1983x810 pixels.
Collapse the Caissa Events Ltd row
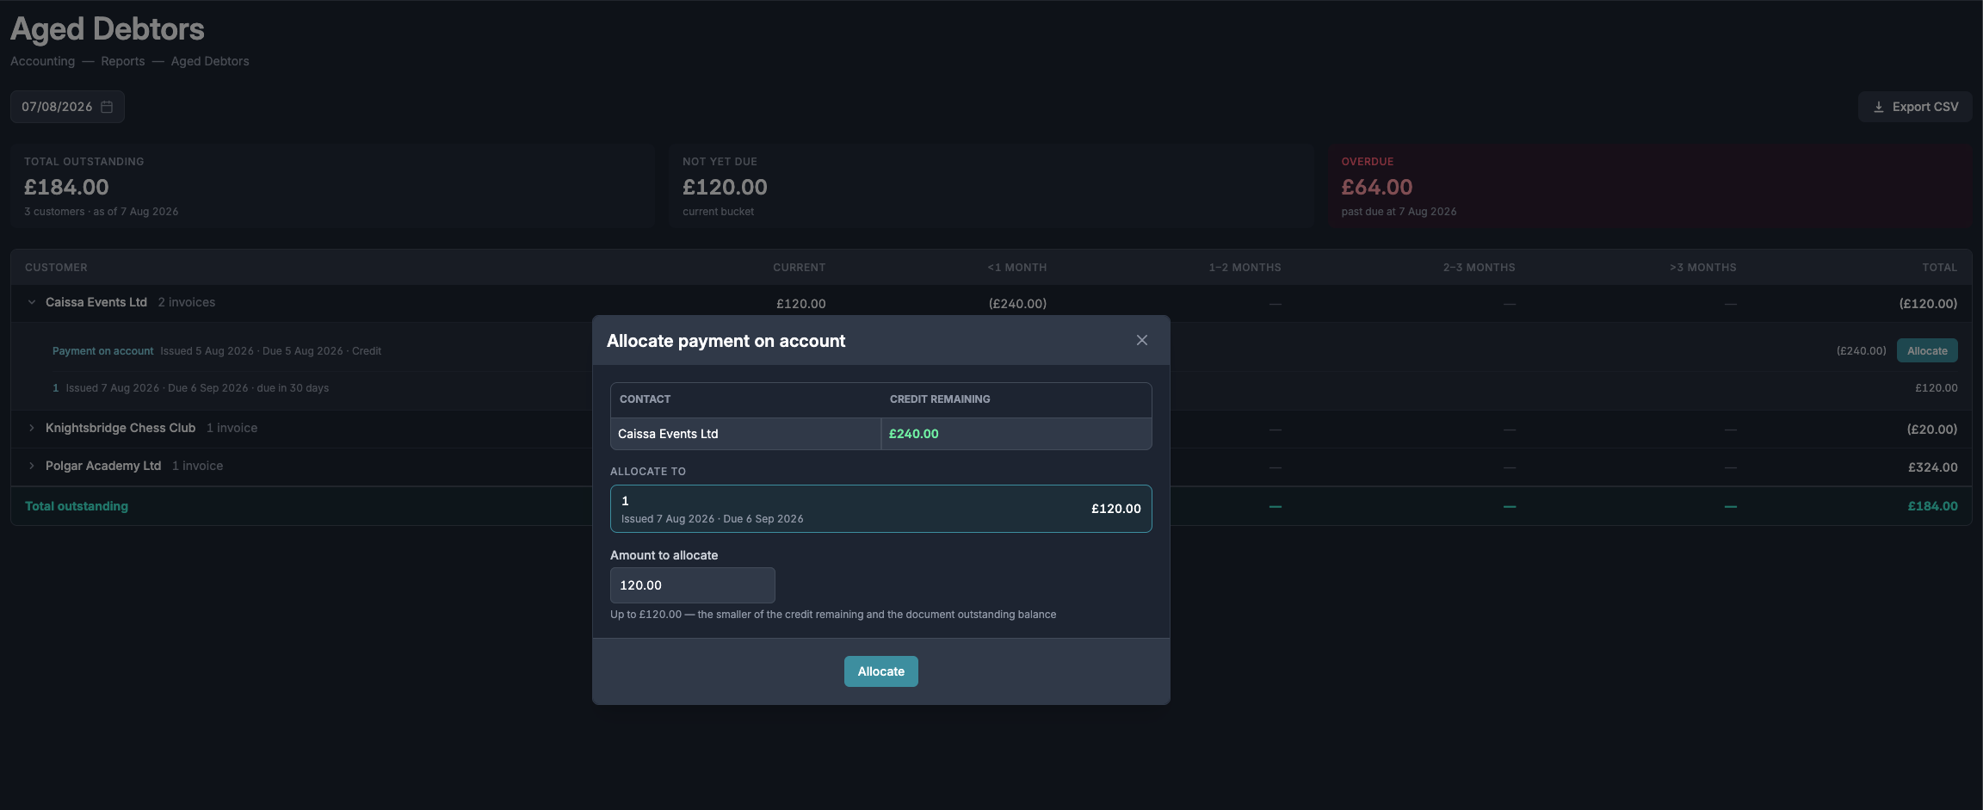(32, 302)
